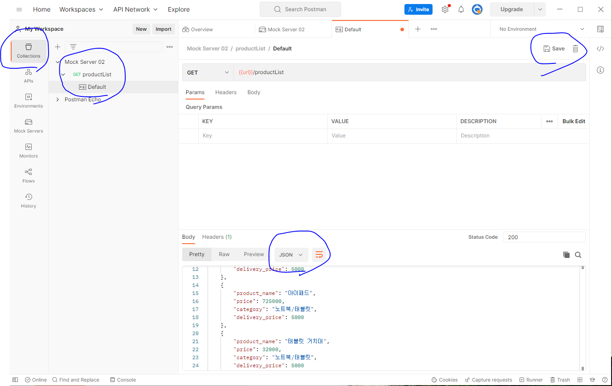
Task: Go to the Home menu
Action: pyautogui.click(x=42, y=9)
